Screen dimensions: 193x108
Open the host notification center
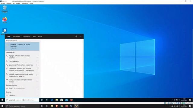(190, 106)
